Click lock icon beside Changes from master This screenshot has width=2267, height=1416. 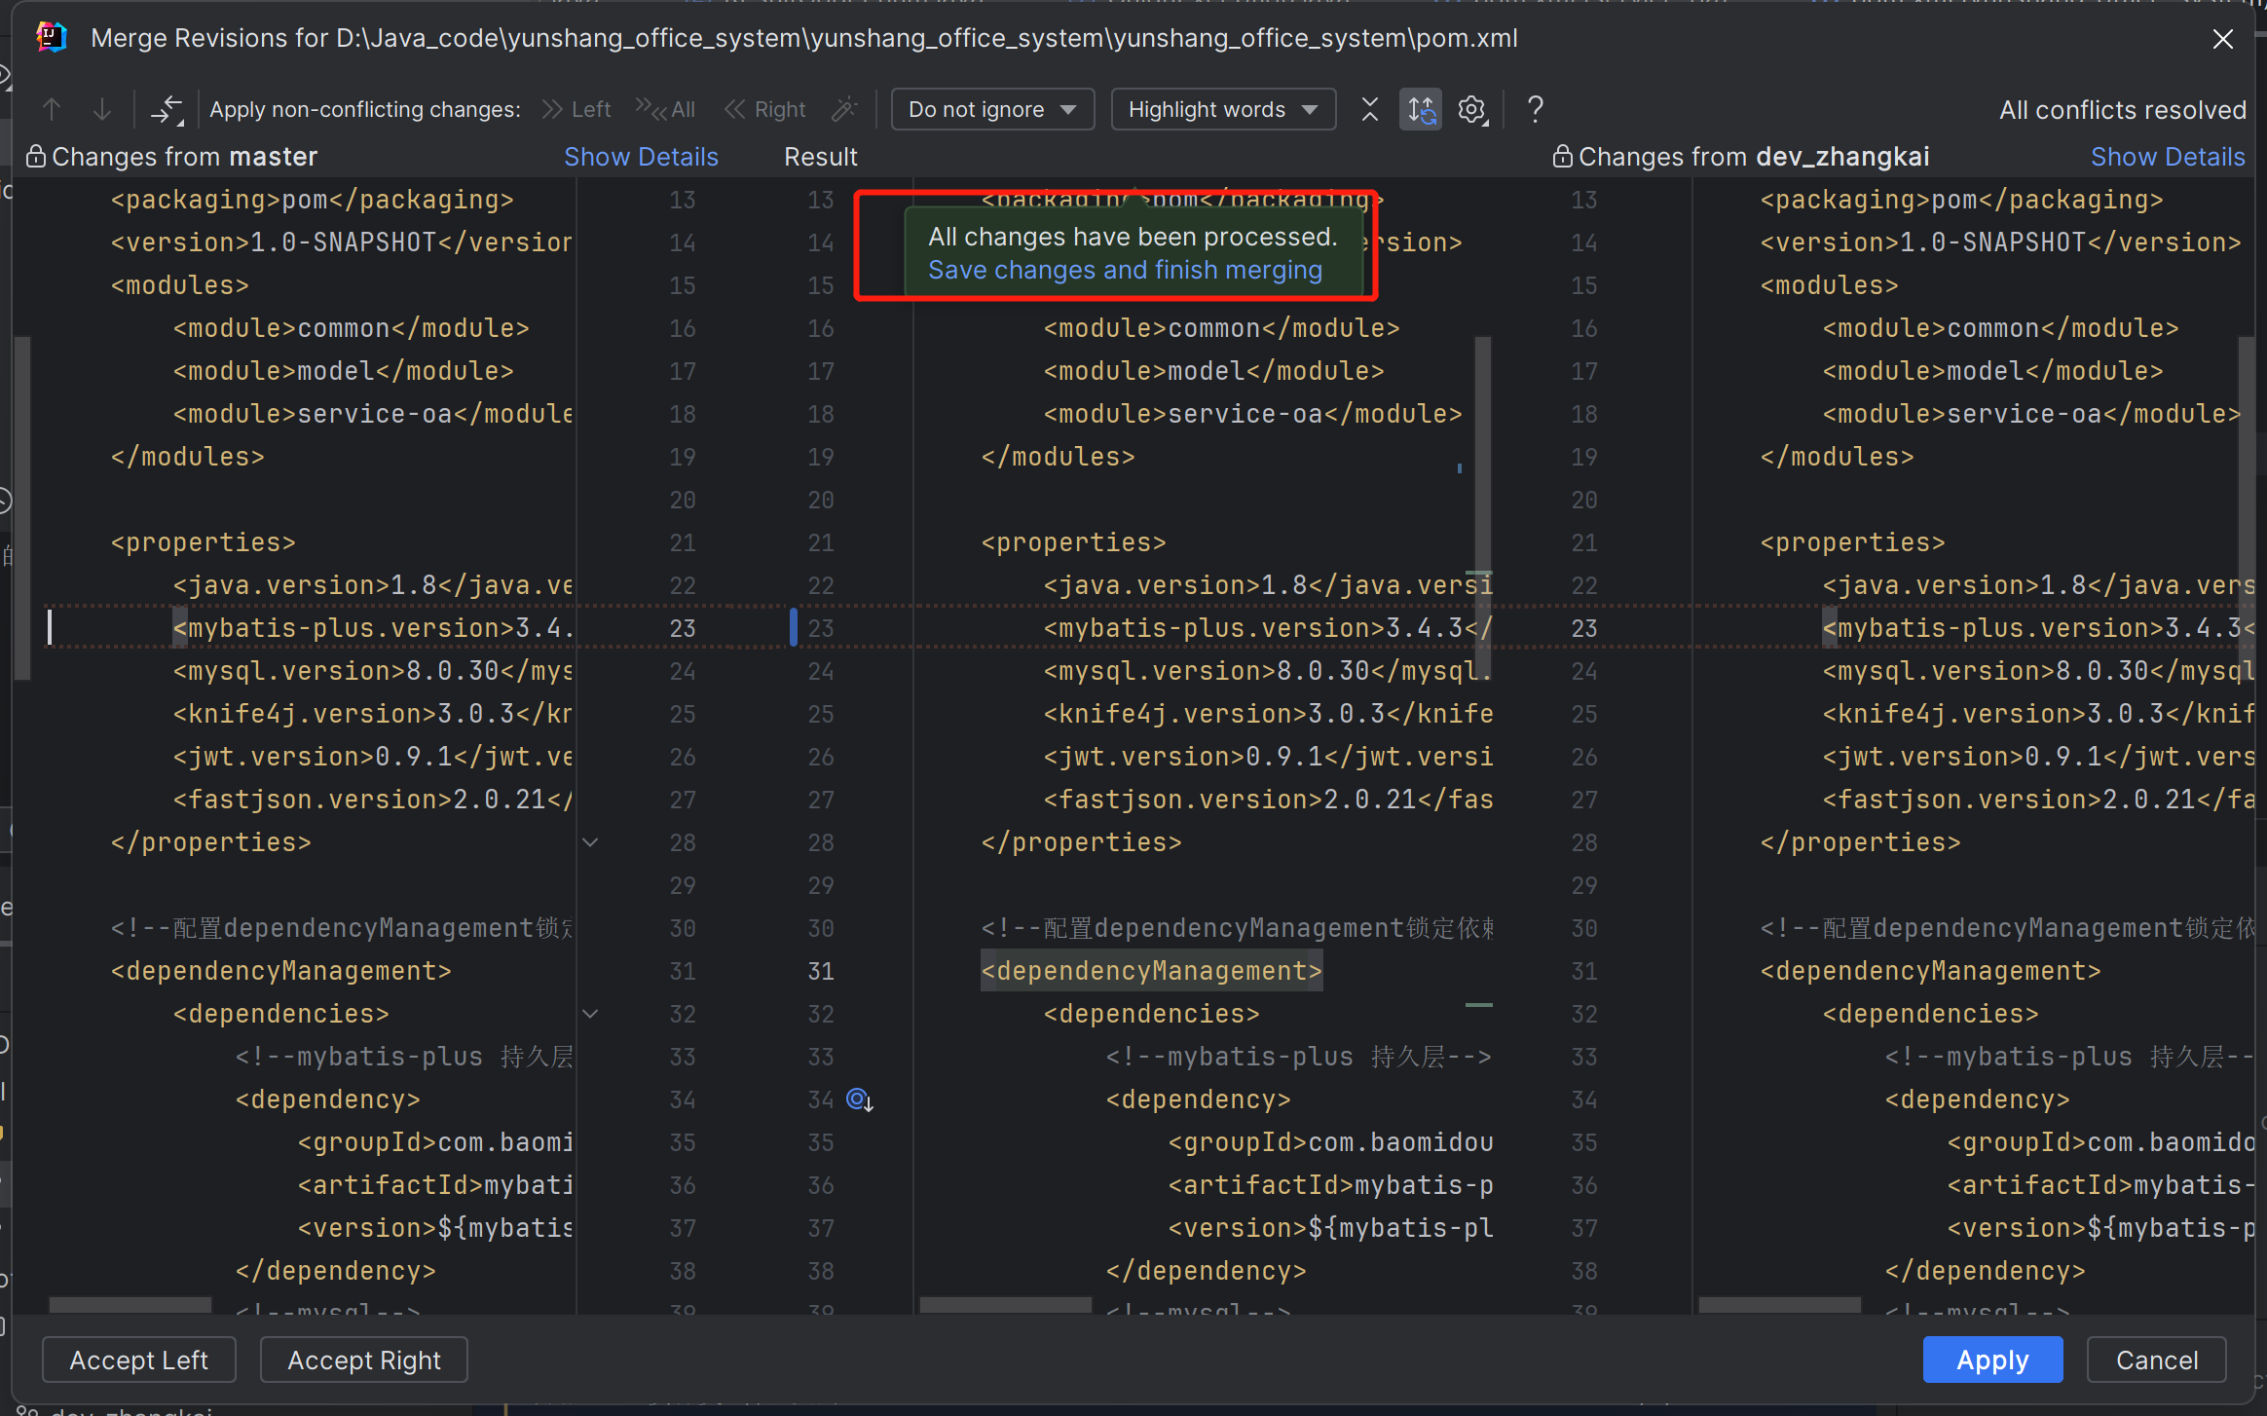[x=36, y=157]
